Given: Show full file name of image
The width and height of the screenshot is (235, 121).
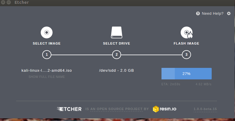Looking at the screenshot, I should pyautogui.click(x=47, y=77).
